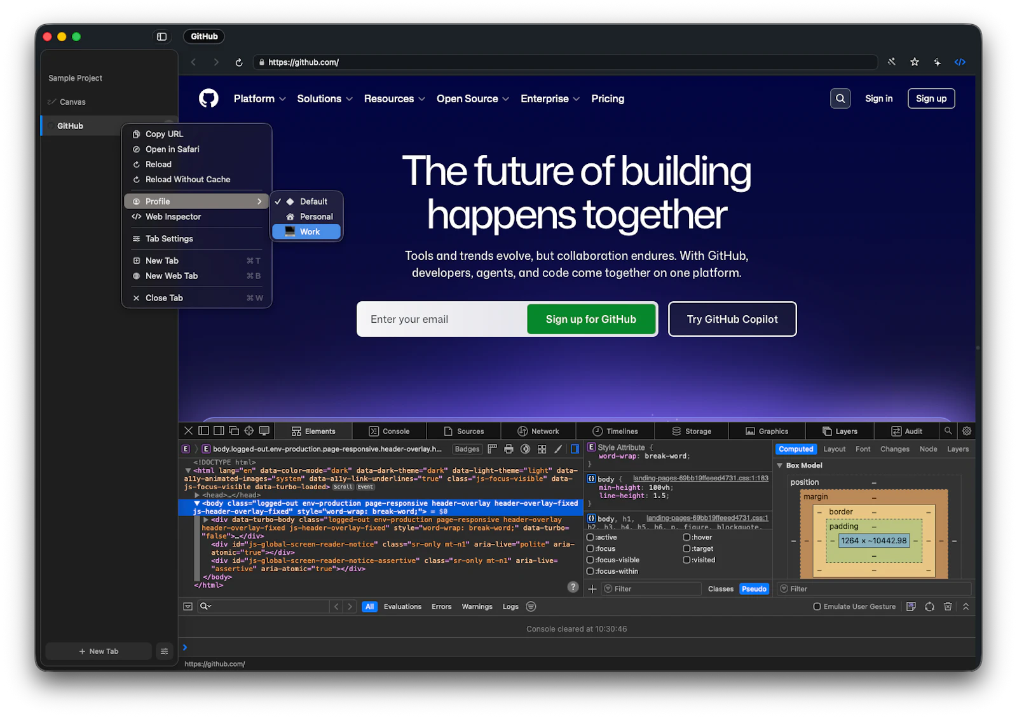
Task: Toggle the Classes button in the styles panel
Action: click(x=721, y=589)
